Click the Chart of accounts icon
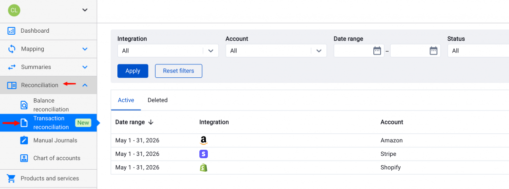 (24, 158)
